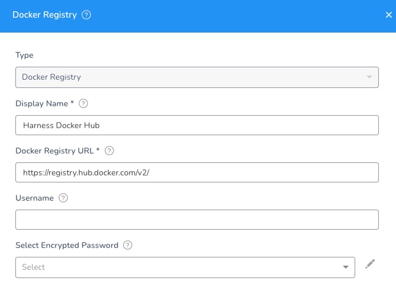Image resolution: width=396 pixels, height=284 pixels.
Task: Open the Type dropdown showing Docker Registry
Action: 197,77
